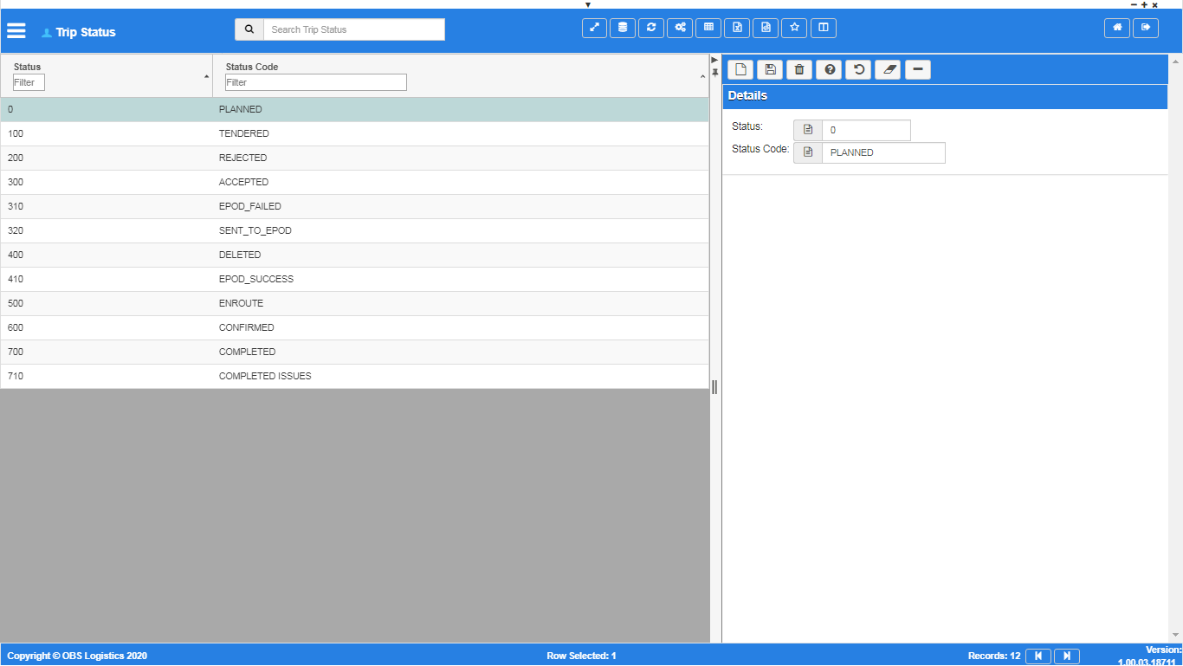
Task: Click the Status column header
Action: 27,67
